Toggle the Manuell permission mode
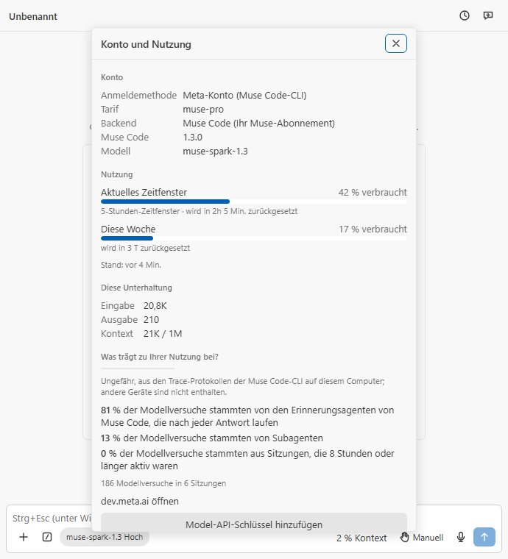Image resolution: width=508 pixels, height=559 pixels. click(x=422, y=537)
